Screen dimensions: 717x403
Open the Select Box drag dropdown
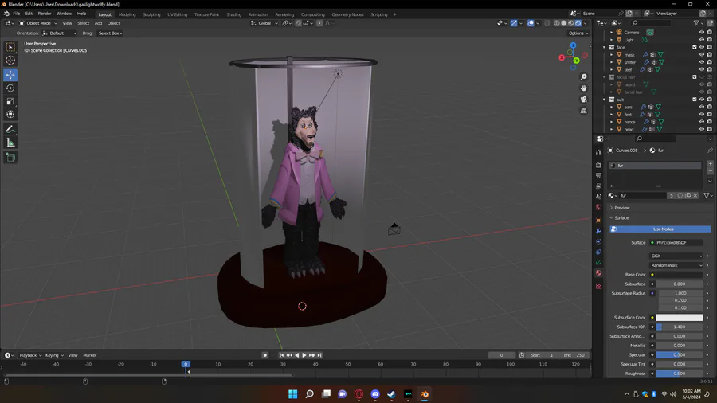tap(110, 33)
